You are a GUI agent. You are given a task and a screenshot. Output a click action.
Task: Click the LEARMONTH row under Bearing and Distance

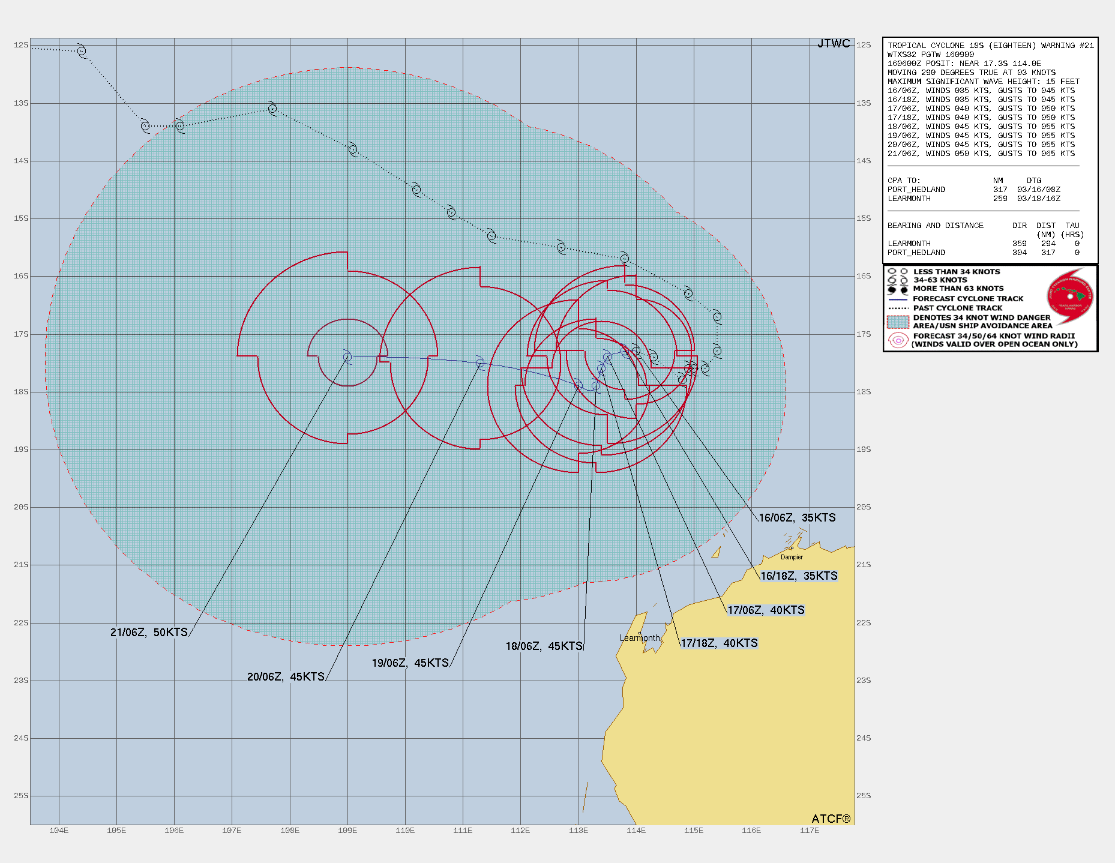[984, 244]
